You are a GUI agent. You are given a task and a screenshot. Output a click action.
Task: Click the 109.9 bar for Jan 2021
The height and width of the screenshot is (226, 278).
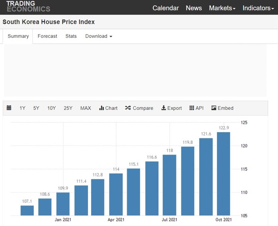pos(63,204)
